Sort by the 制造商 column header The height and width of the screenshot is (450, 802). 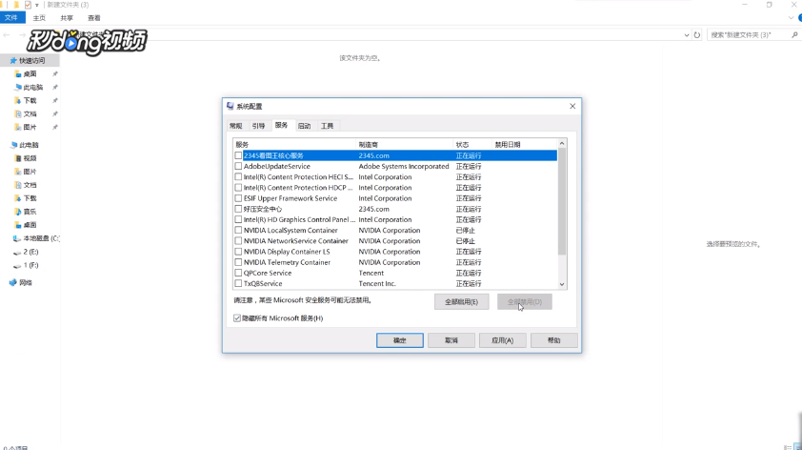(x=404, y=145)
